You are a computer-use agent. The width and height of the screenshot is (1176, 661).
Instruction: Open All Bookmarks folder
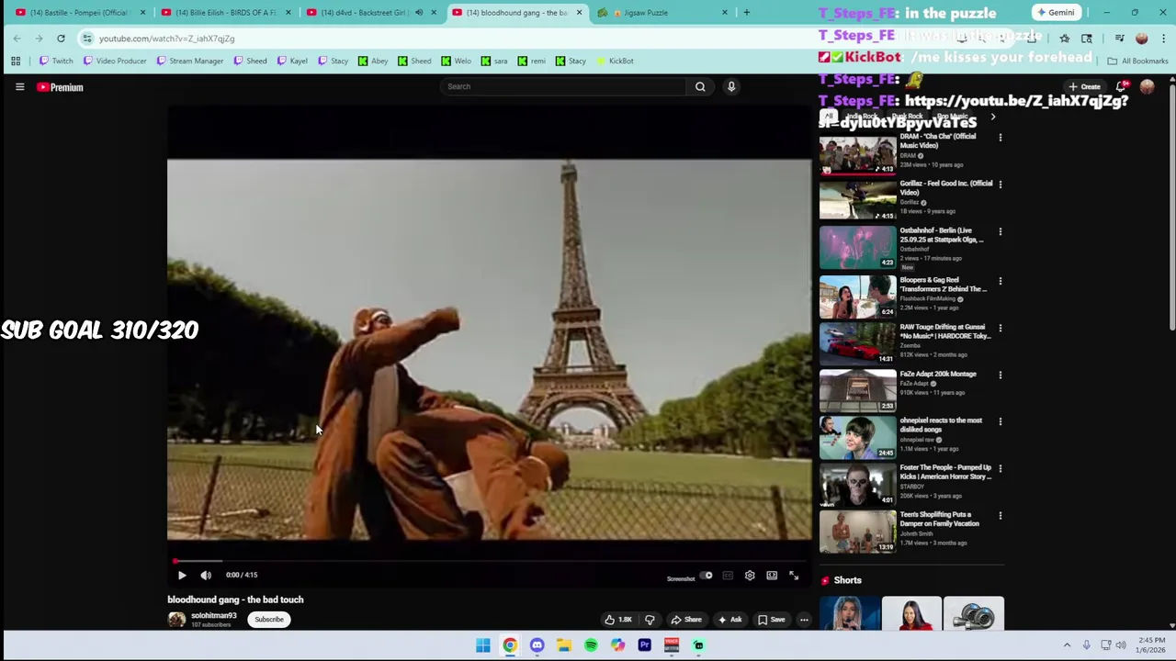pyautogui.click(x=1137, y=62)
